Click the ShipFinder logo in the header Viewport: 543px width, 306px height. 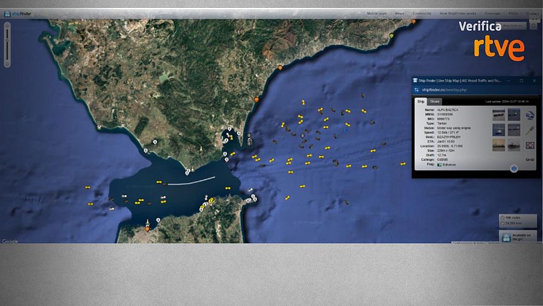click(x=17, y=14)
